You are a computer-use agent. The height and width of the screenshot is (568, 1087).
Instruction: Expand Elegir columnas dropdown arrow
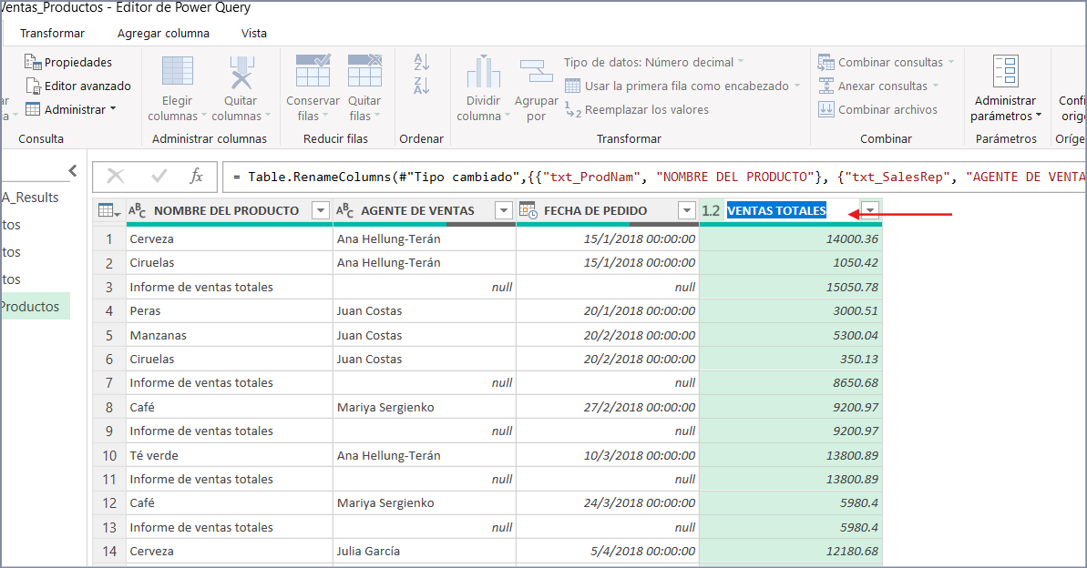[204, 117]
